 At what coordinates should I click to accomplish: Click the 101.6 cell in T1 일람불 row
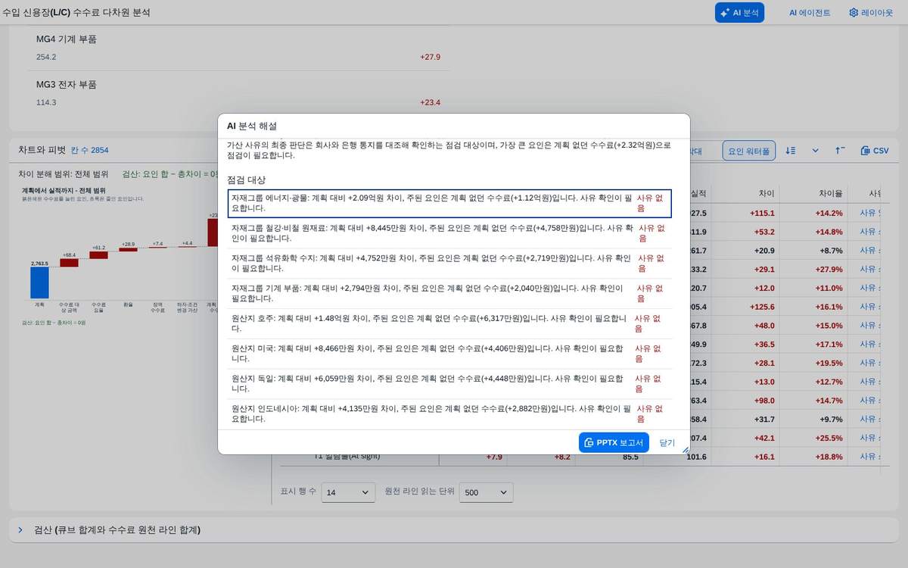coord(695,457)
